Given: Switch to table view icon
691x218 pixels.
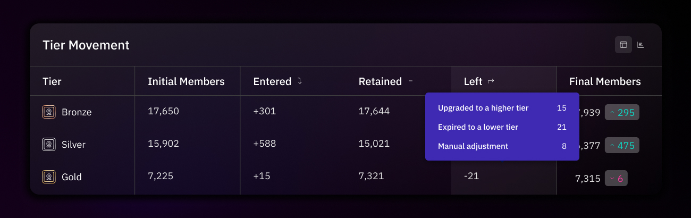Looking at the screenshot, I should 623,45.
